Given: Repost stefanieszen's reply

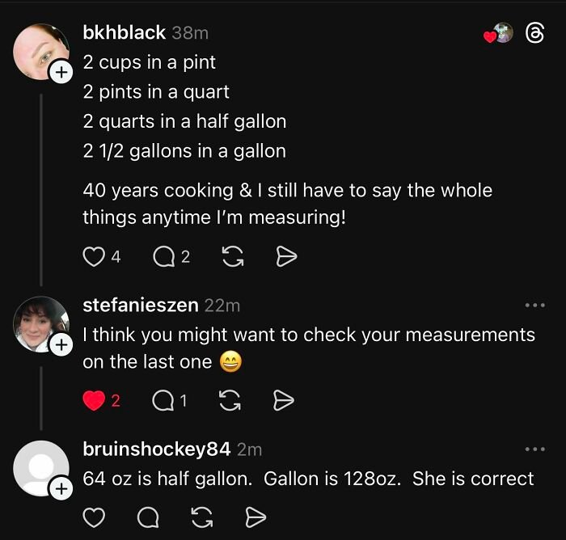Looking at the screenshot, I should pos(232,400).
